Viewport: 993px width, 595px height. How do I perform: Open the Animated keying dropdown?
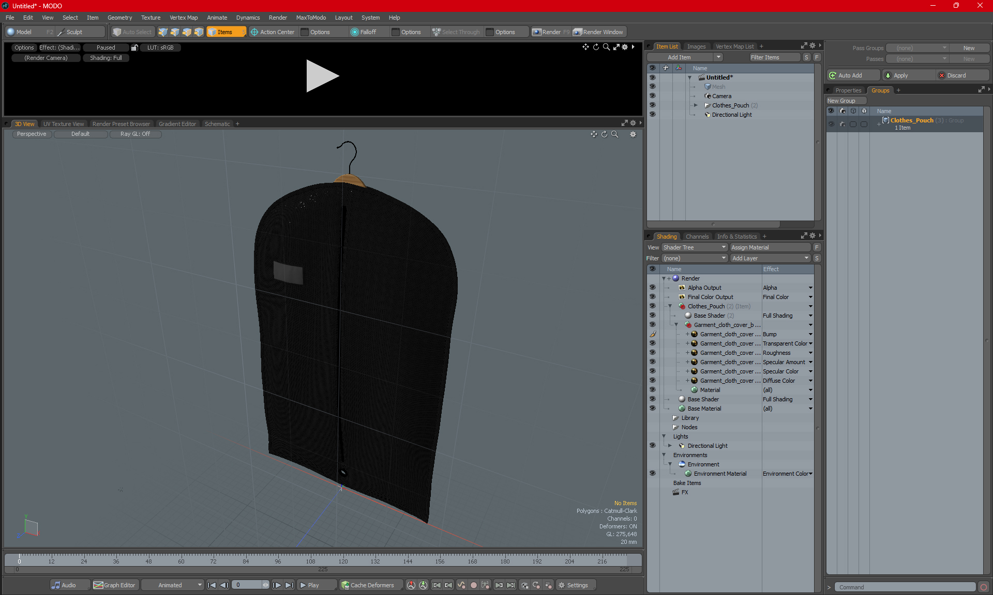point(172,585)
